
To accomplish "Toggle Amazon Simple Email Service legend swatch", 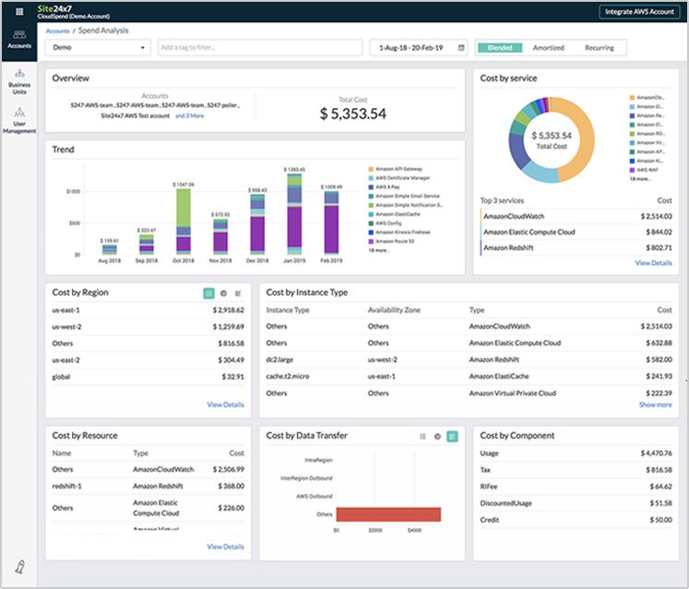I will pos(371,197).
